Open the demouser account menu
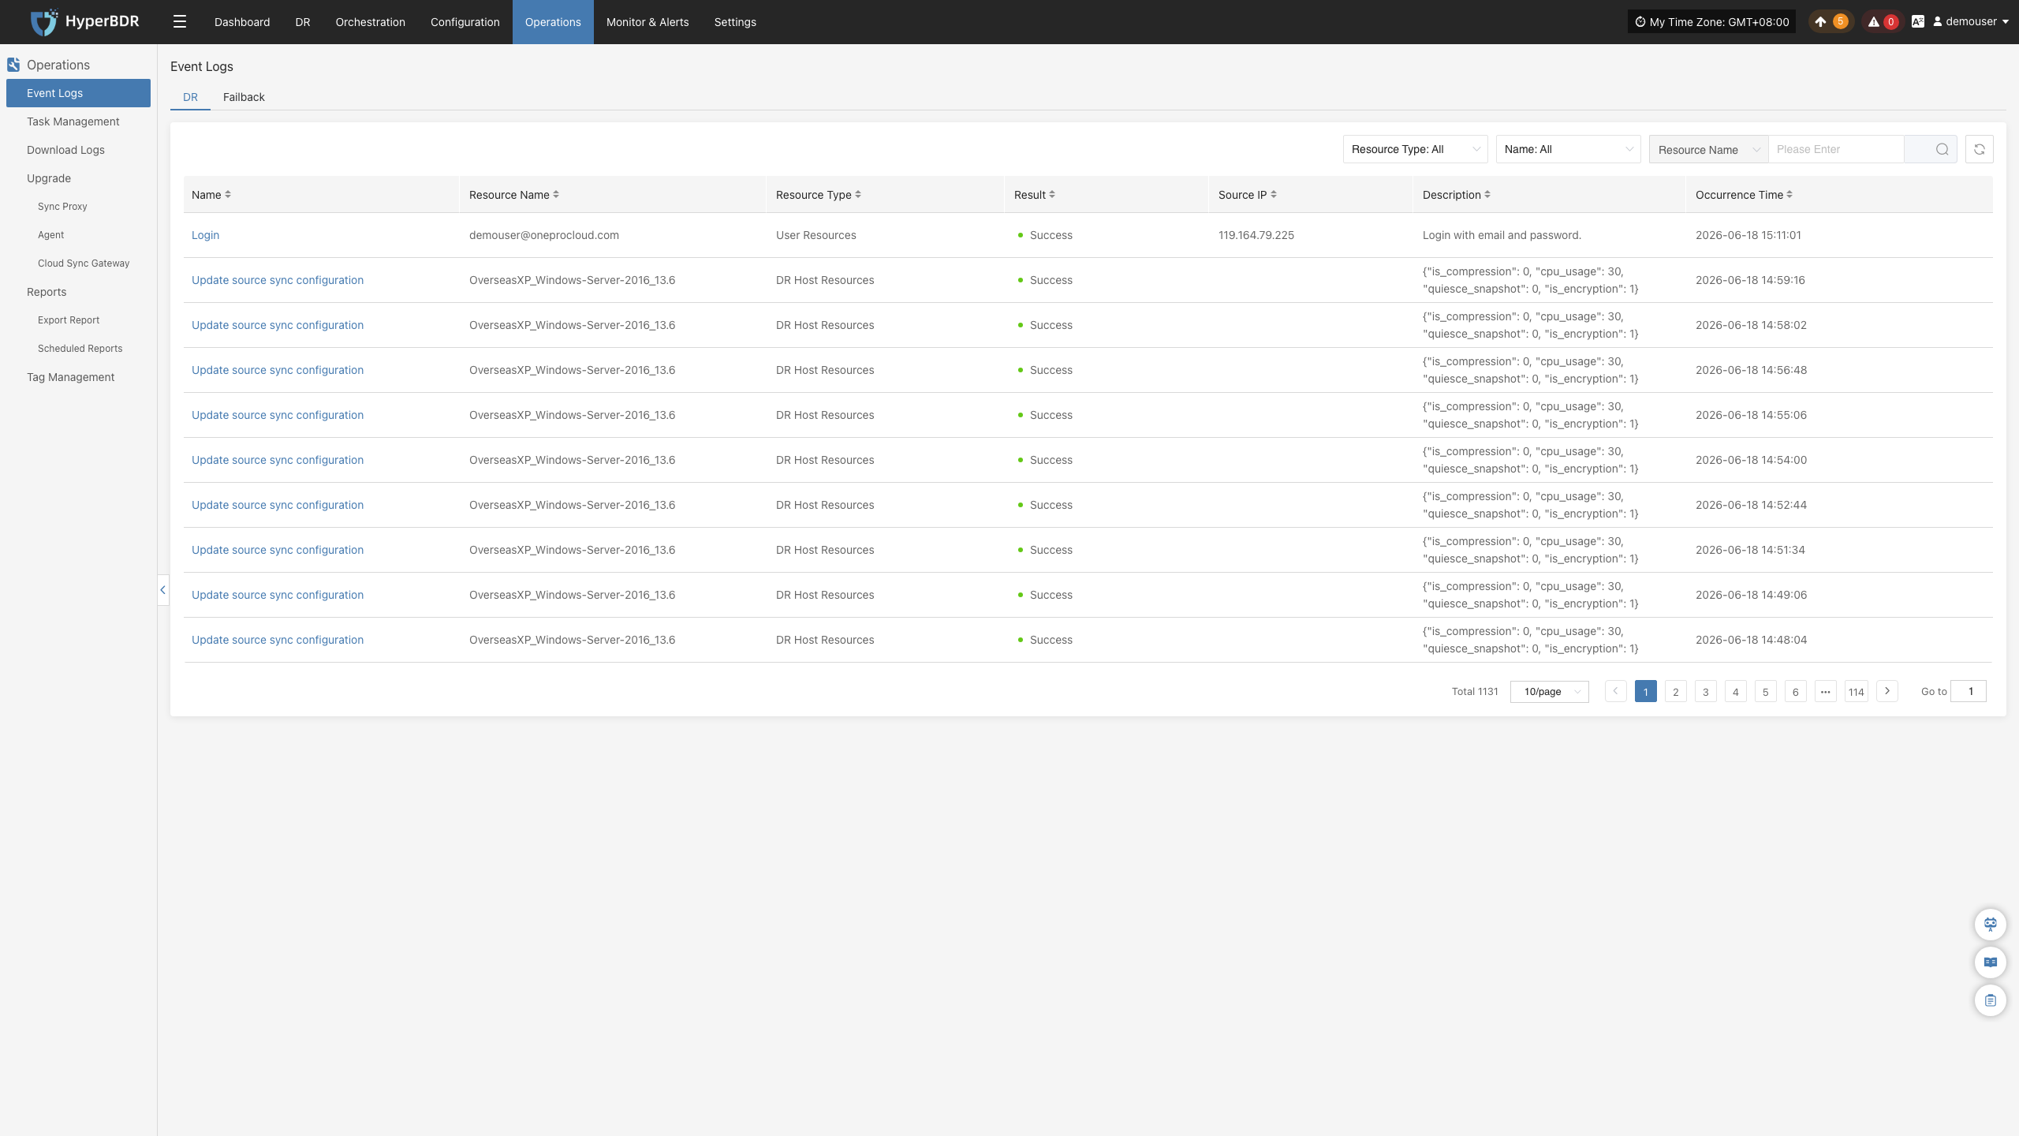This screenshot has width=2019, height=1136. point(1970,22)
